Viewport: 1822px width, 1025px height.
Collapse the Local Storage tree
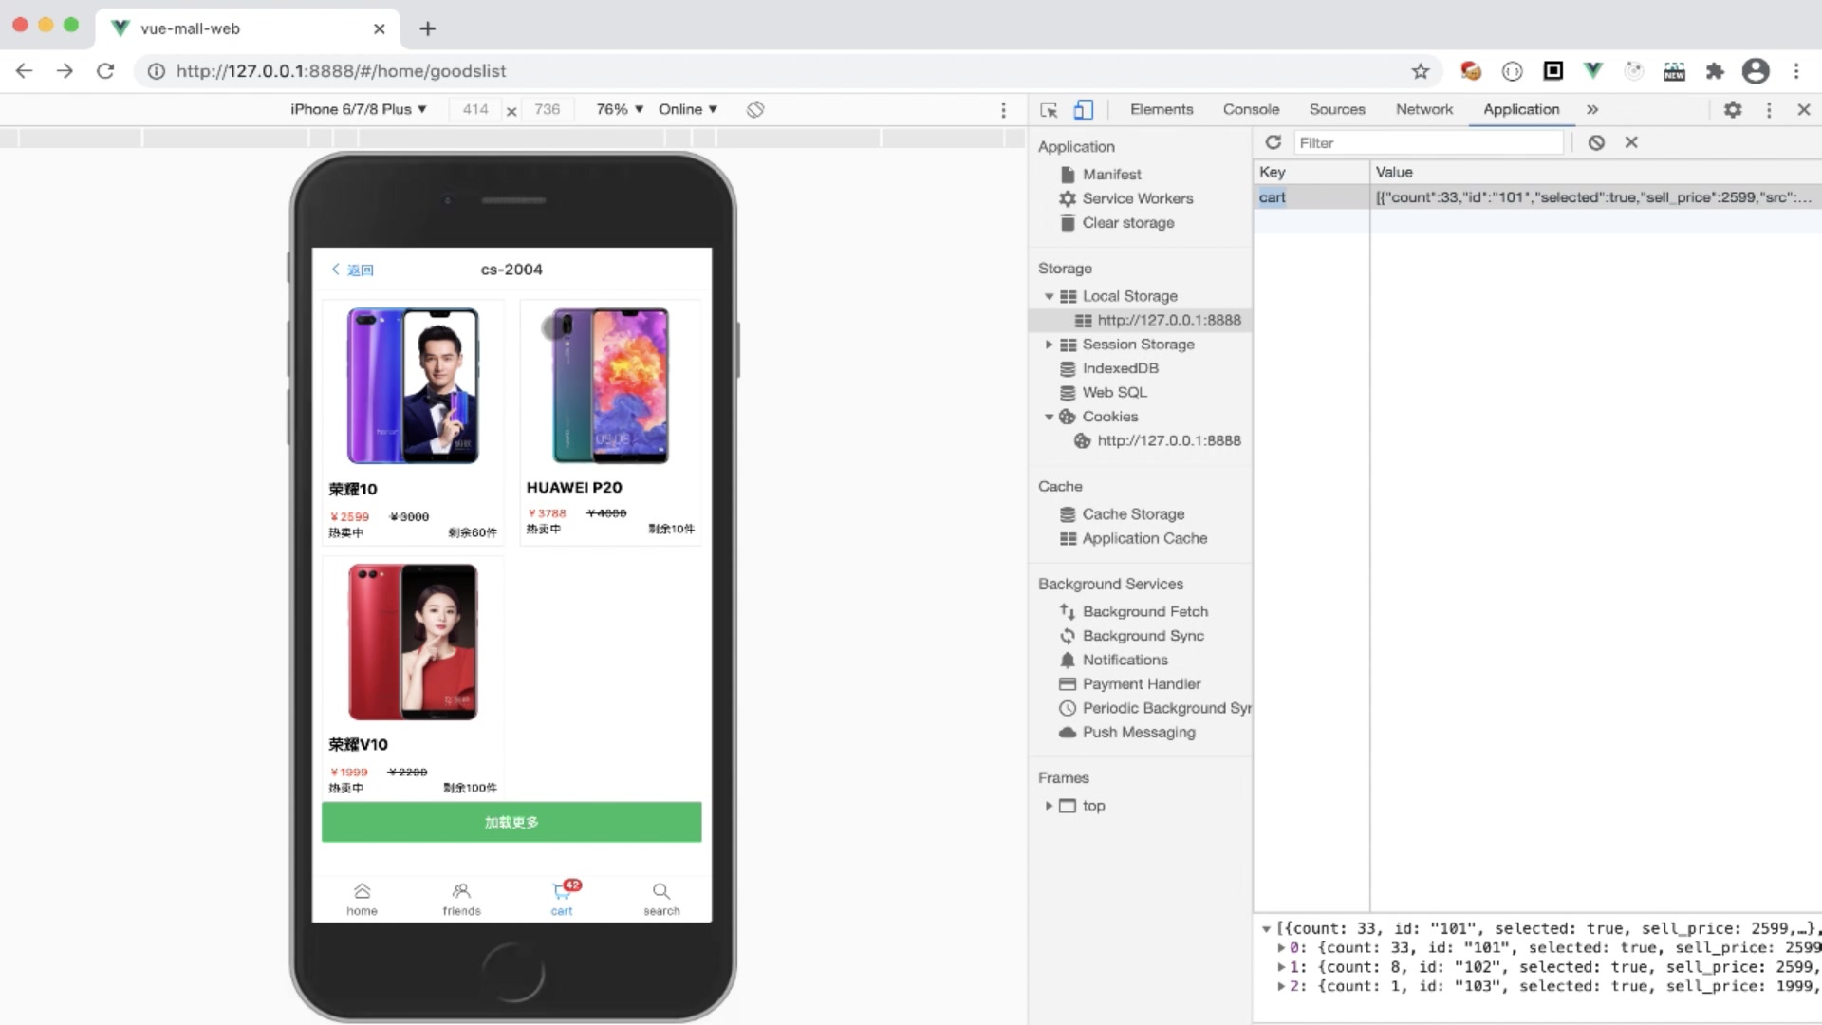pos(1050,296)
